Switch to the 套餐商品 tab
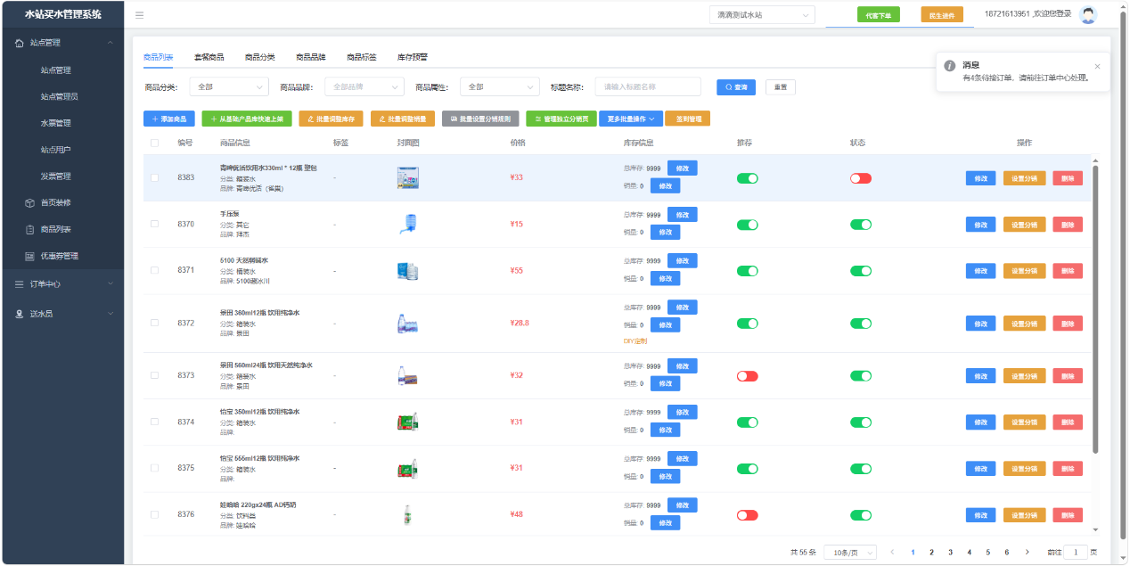This screenshot has width=1130, height=566. [209, 57]
